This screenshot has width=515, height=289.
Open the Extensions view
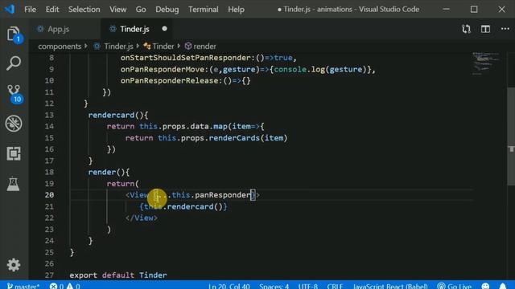[x=14, y=153]
